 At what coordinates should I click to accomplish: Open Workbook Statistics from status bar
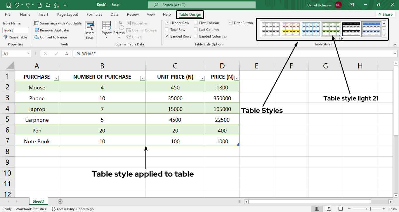[31, 209]
